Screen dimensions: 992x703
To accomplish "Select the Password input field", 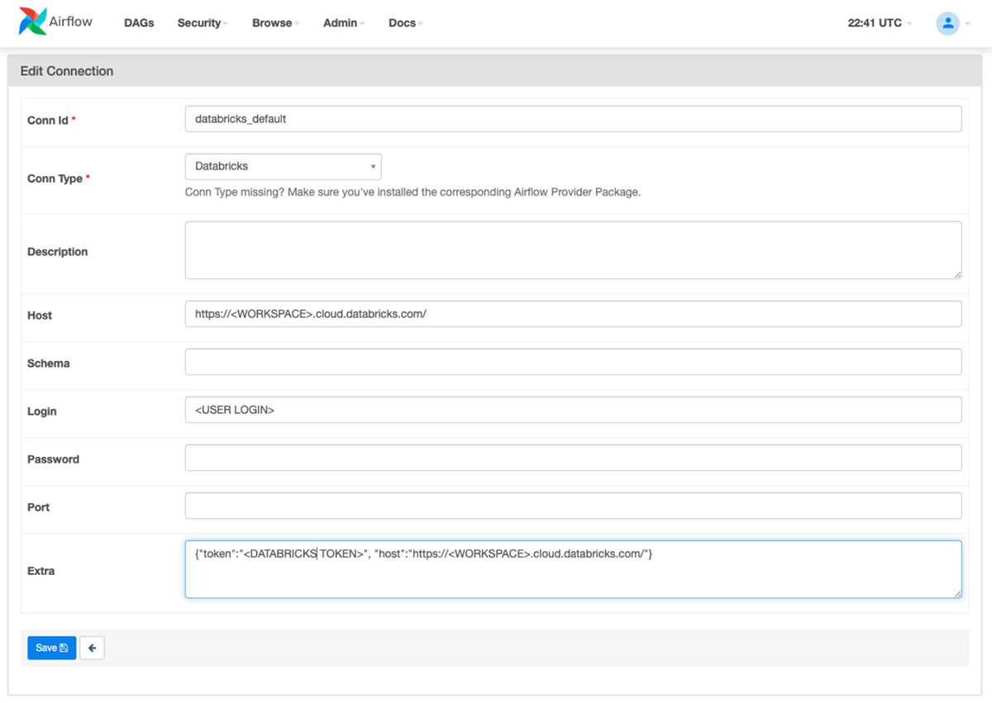I will [573, 457].
